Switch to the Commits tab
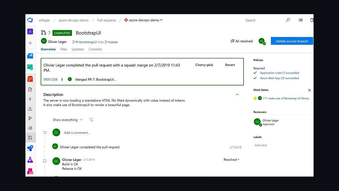This screenshot has height=191, width=339. point(95,49)
